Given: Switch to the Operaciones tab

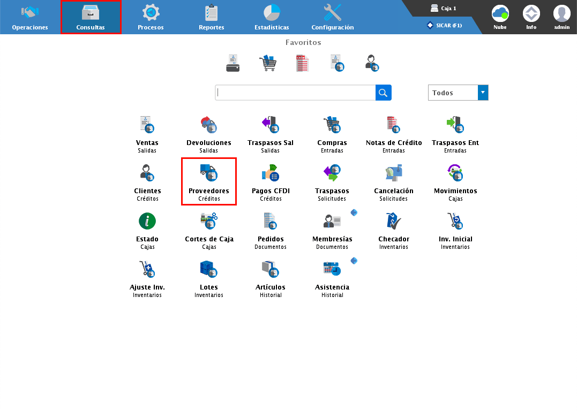Looking at the screenshot, I should coord(30,17).
